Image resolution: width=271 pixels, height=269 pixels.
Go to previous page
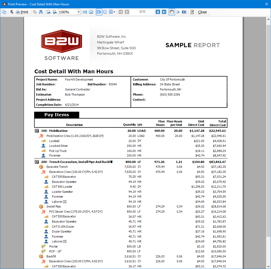[x=127, y=12]
